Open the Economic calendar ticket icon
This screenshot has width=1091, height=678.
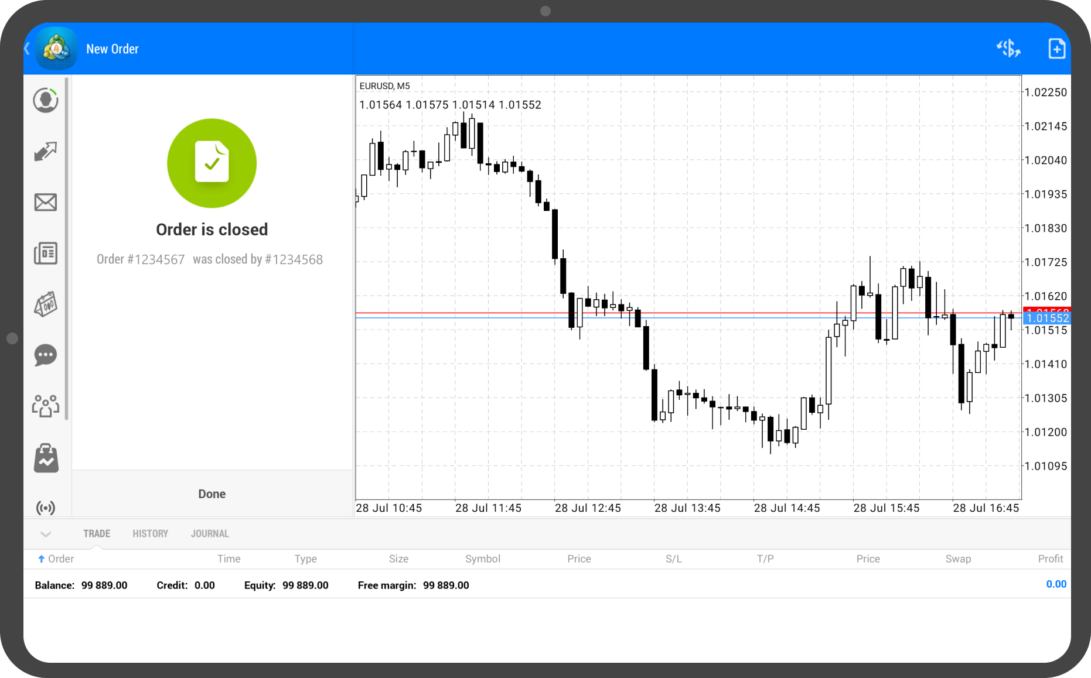[x=46, y=304]
